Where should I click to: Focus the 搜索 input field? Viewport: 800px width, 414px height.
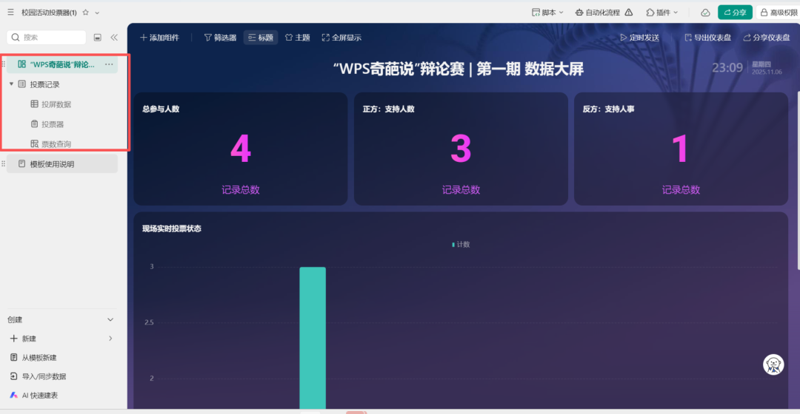[x=47, y=37]
